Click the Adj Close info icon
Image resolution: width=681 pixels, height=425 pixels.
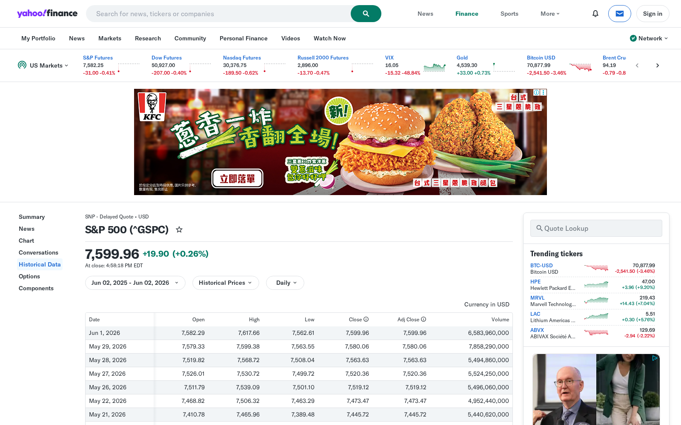[x=423, y=320]
